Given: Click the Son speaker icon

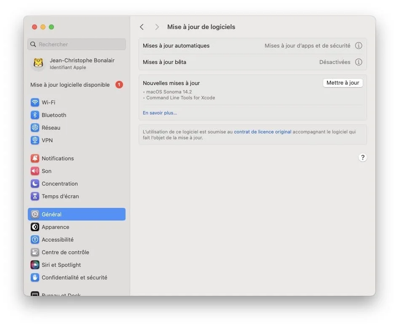Looking at the screenshot, I should tap(35, 171).
